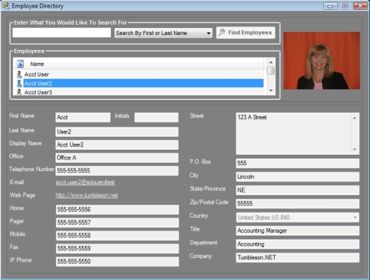Open the acct.user2@adquerytest email link

85,182
